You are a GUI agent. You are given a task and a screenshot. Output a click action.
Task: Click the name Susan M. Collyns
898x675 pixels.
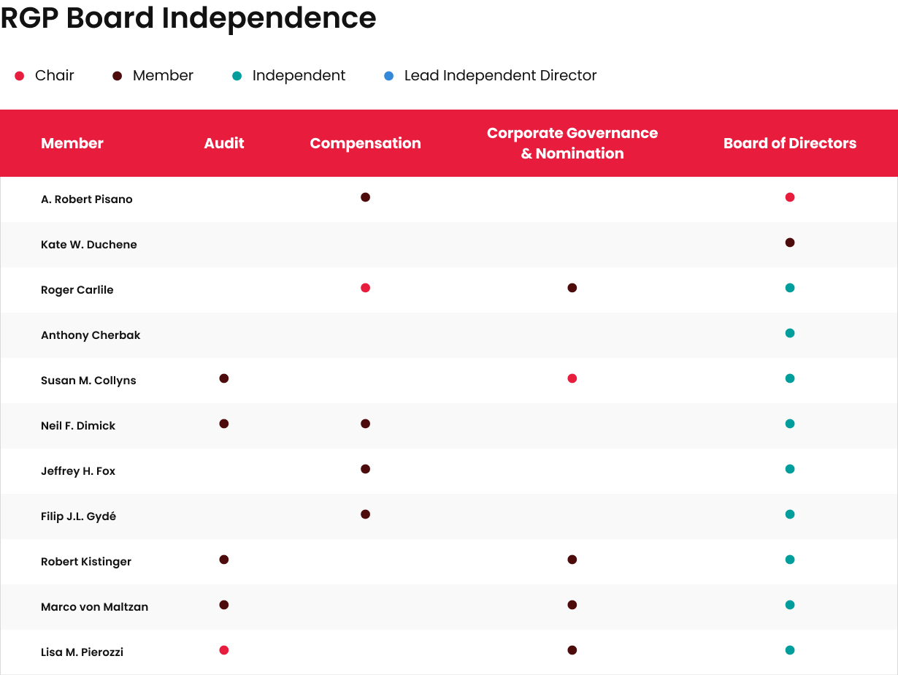[88, 381]
